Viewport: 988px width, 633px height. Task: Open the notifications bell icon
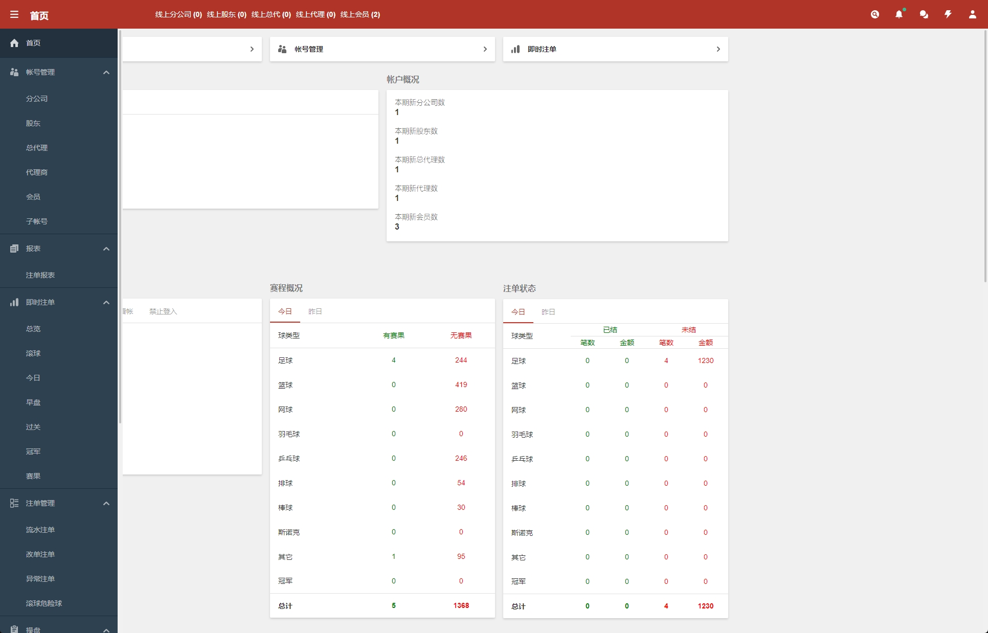click(x=899, y=14)
